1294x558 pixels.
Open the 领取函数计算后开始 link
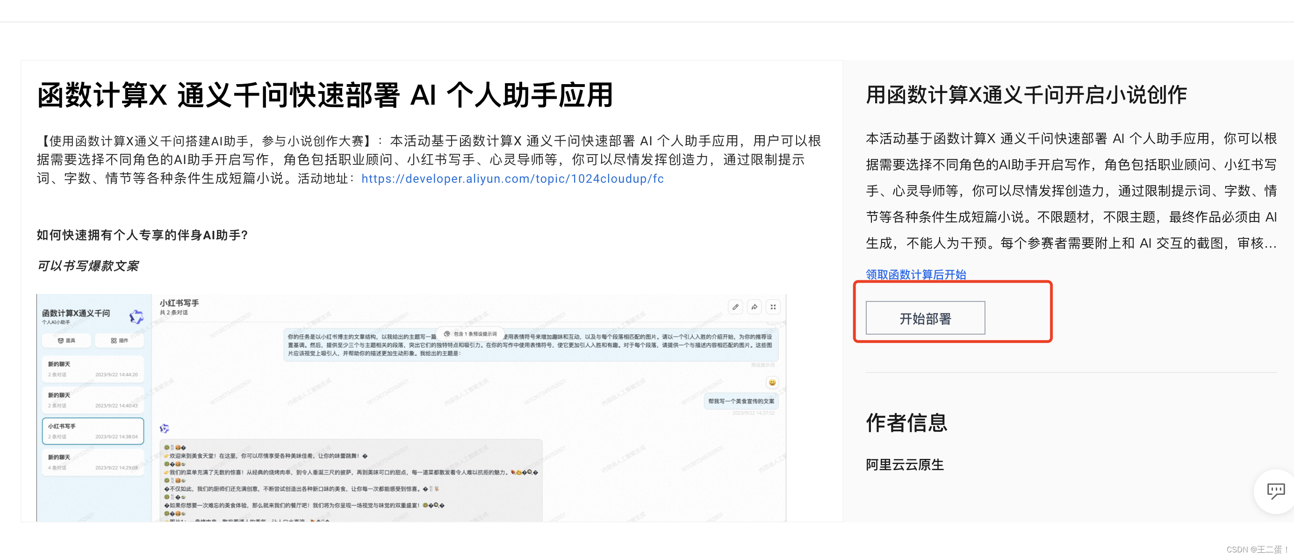916,274
